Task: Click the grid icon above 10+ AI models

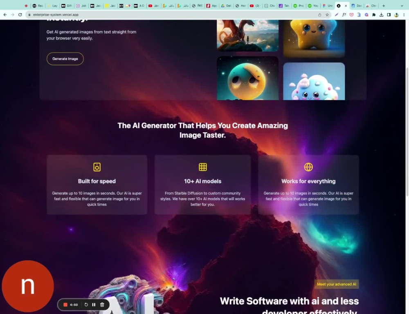Action: tap(203, 167)
